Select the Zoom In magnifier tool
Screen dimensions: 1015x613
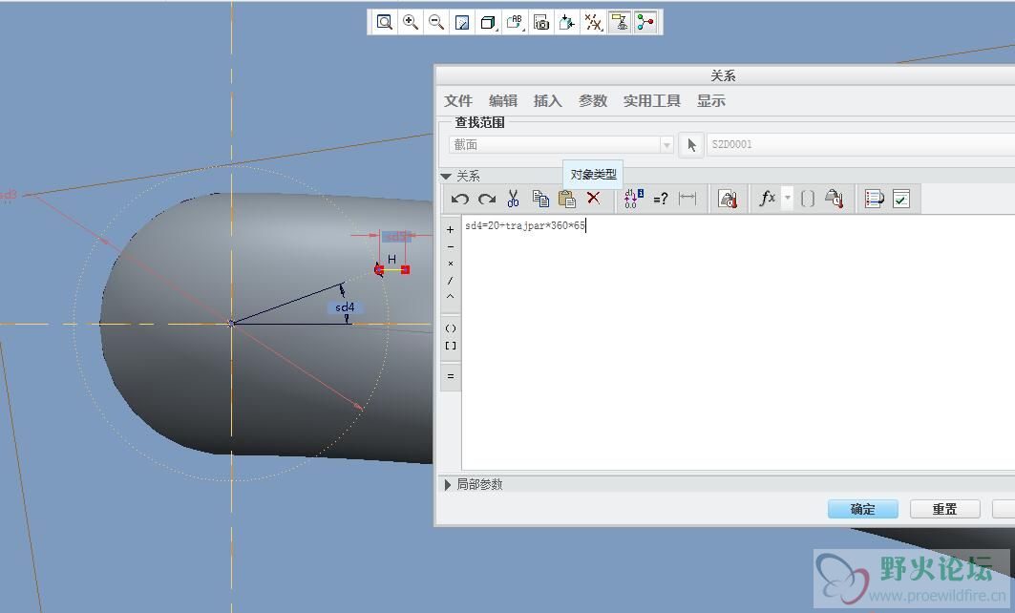[x=411, y=23]
